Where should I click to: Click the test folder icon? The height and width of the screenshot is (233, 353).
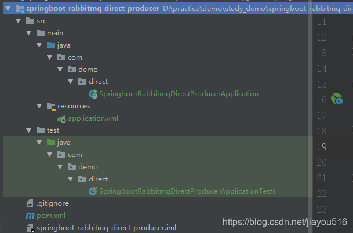tap(41, 130)
